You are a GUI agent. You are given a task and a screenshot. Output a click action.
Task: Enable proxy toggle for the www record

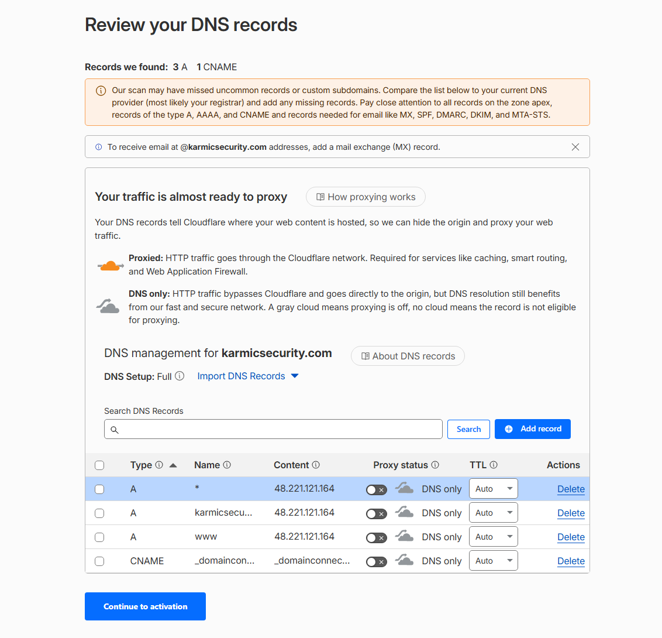[x=376, y=538]
